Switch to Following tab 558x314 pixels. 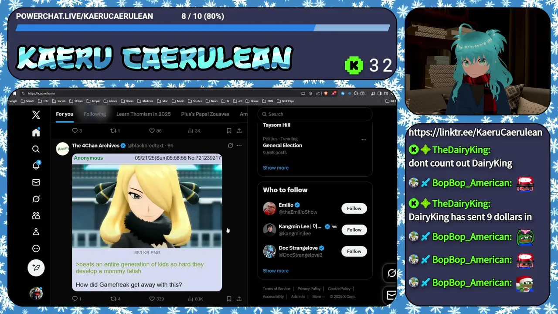point(95,114)
